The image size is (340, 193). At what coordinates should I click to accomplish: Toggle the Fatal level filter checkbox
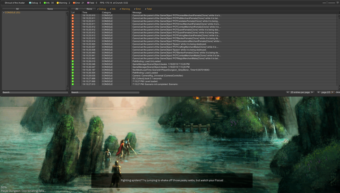pos(146,9)
